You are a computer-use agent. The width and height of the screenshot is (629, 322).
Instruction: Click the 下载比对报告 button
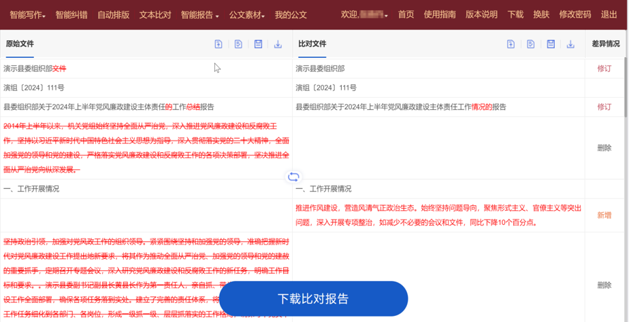coord(313,299)
